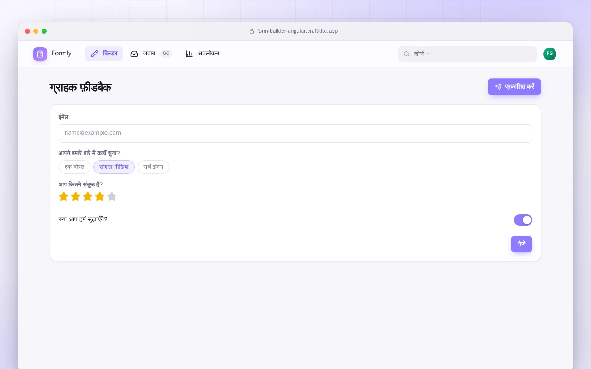Click the lock icon in address bar
This screenshot has height=369, width=591.
click(x=252, y=31)
